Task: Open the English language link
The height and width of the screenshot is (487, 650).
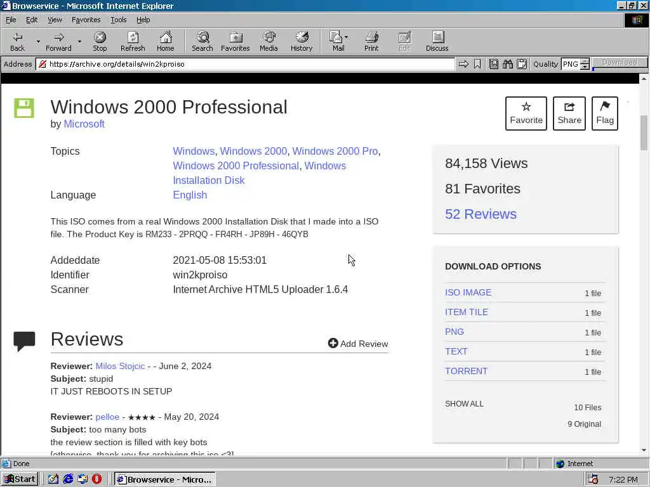Action: click(190, 195)
